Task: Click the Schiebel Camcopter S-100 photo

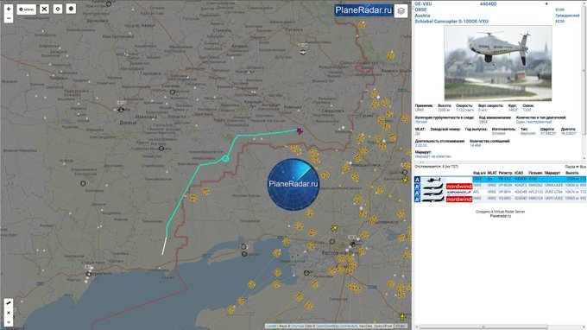Action: (497, 63)
